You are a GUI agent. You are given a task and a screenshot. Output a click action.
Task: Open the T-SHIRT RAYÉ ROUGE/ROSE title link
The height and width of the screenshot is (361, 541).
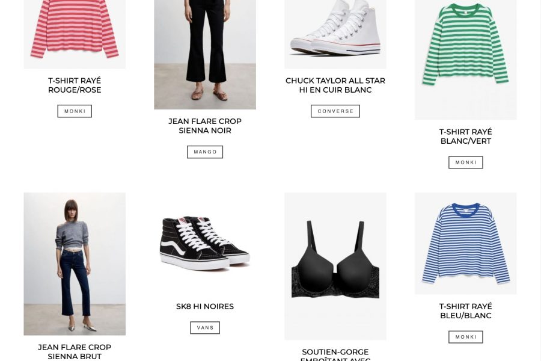pos(75,85)
